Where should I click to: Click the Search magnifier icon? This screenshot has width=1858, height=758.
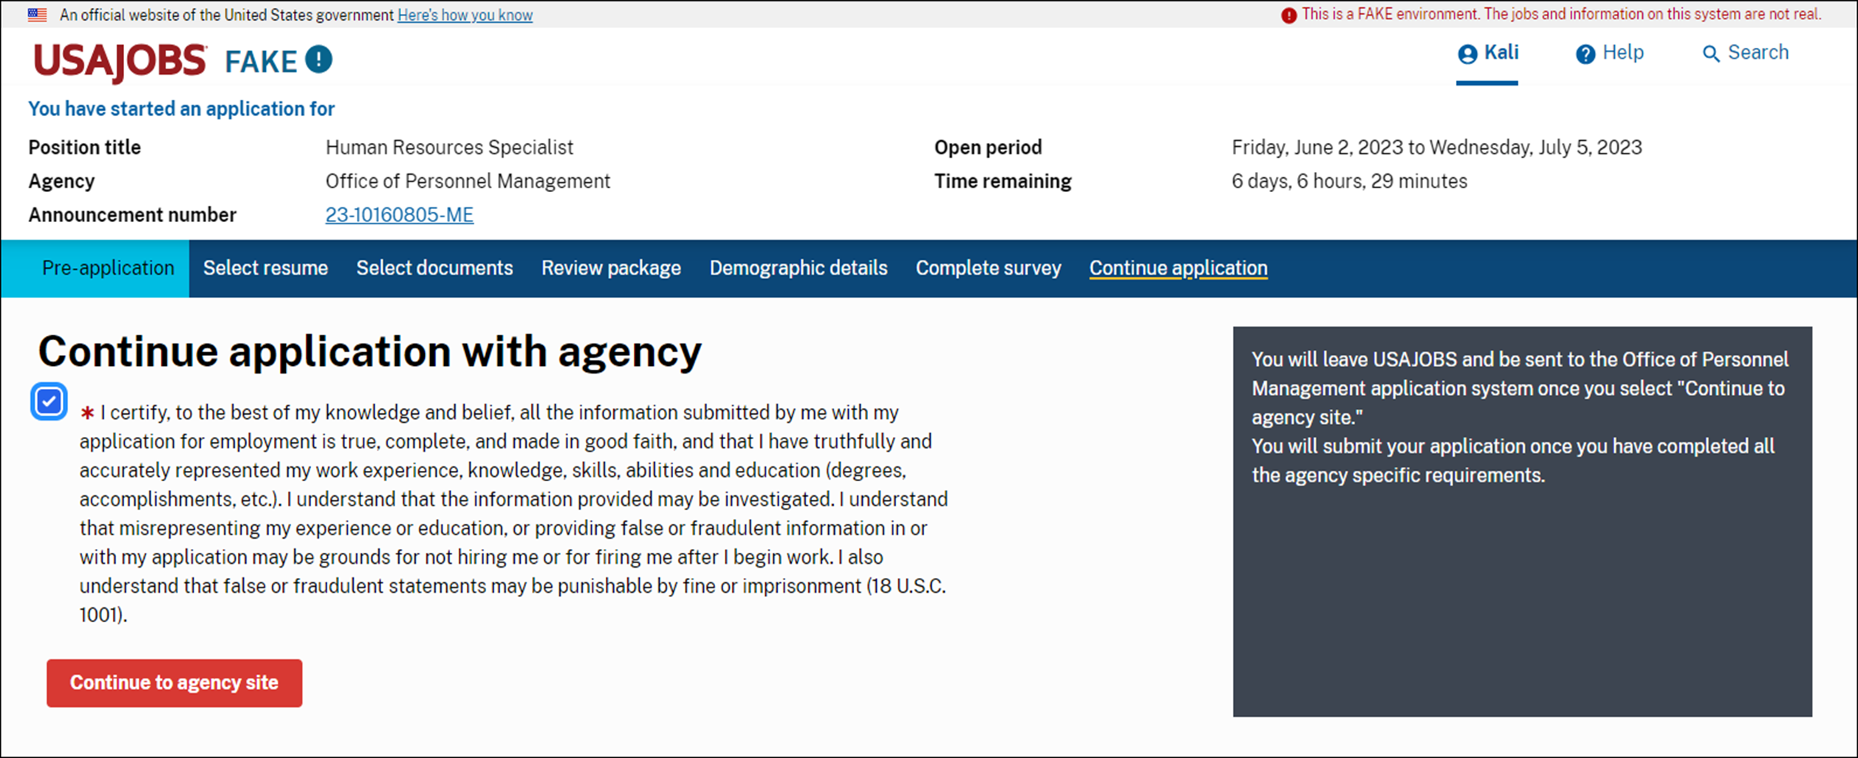(1711, 54)
